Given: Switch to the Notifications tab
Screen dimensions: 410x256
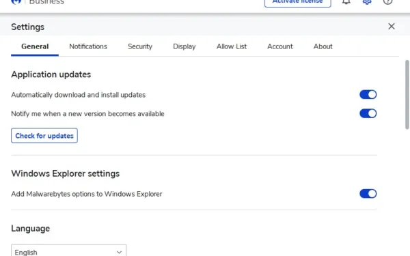Looking at the screenshot, I should [88, 46].
